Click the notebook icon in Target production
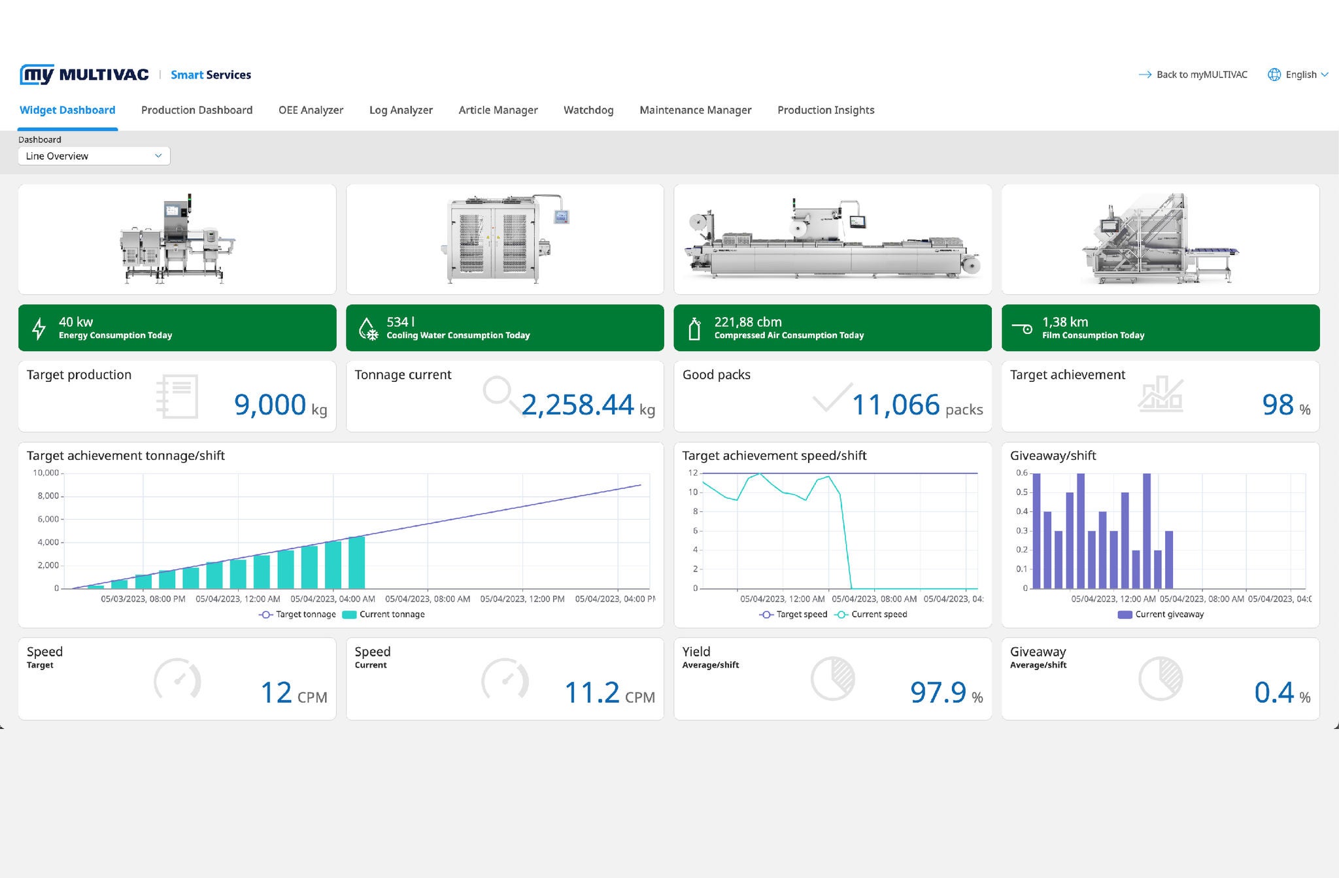 coord(177,396)
